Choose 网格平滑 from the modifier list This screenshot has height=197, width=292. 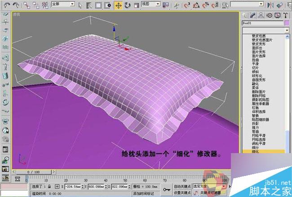(x=259, y=136)
